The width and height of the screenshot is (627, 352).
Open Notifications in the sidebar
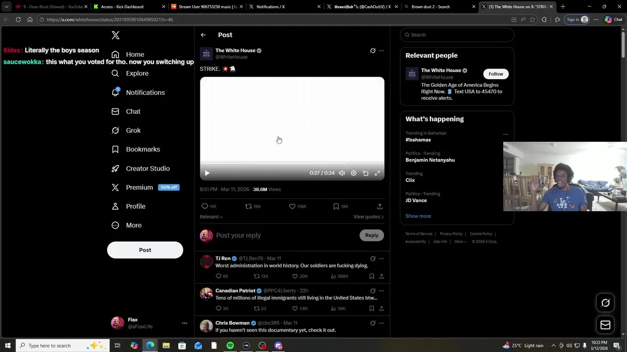(x=138, y=92)
